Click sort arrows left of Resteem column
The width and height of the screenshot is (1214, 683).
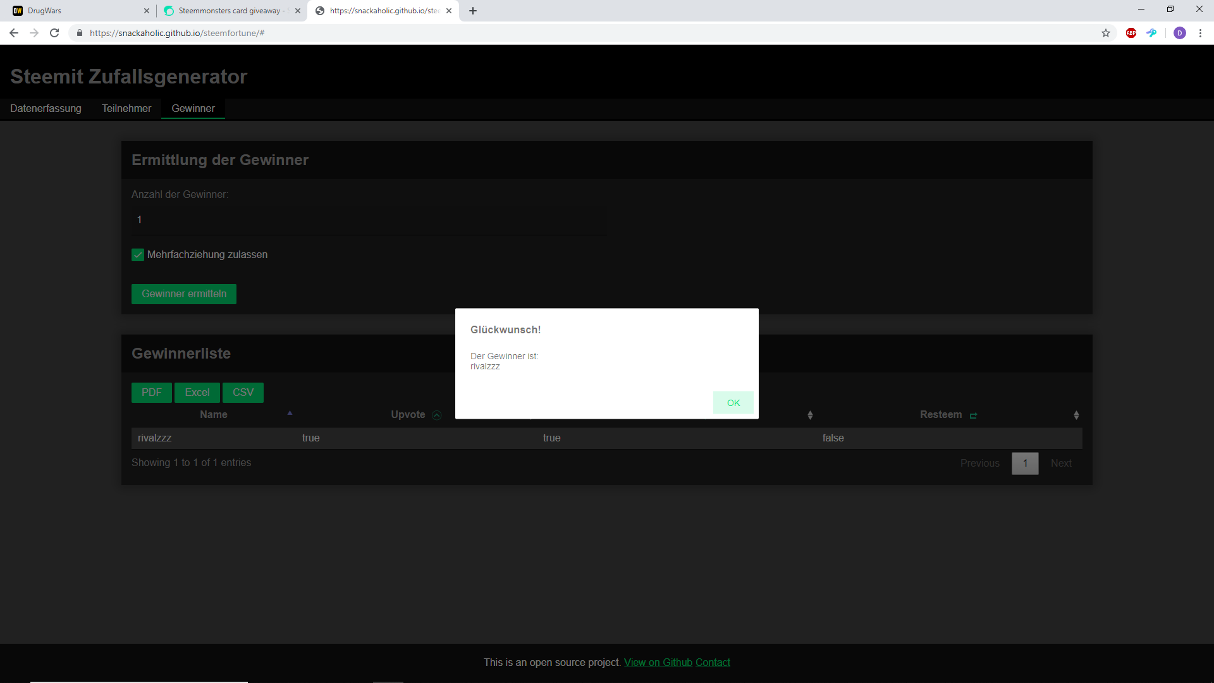coord(810,415)
